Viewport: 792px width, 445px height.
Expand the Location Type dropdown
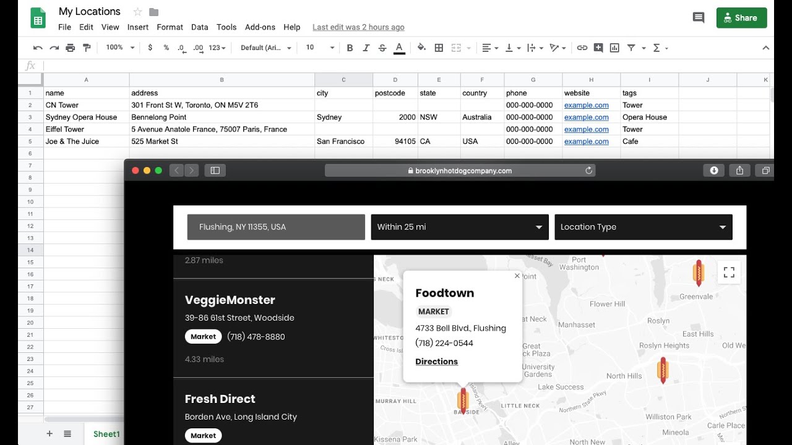(643, 227)
